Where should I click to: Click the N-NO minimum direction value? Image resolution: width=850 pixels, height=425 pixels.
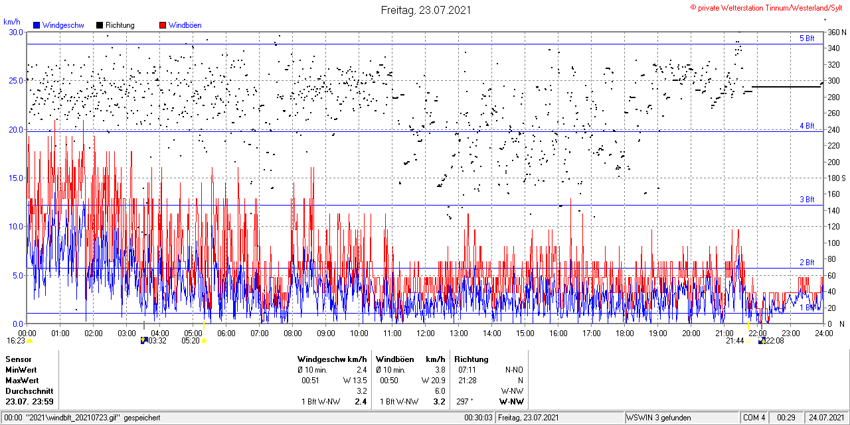pyautogui.click(x=513, y=369)
